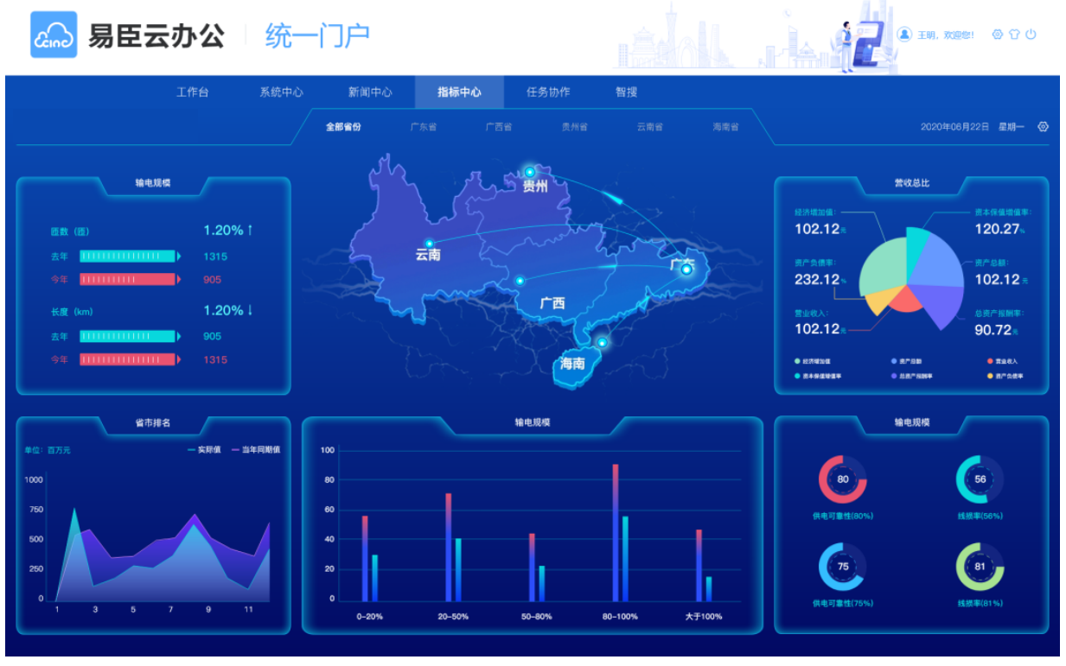This screenshot has width=1066, height=666.
Task: Filter by 贵州省
Action: click(x=574, y=127)
